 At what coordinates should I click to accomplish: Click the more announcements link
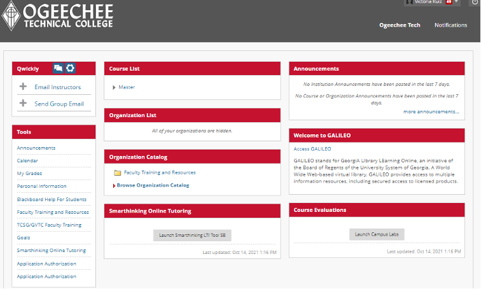[431, 111]
